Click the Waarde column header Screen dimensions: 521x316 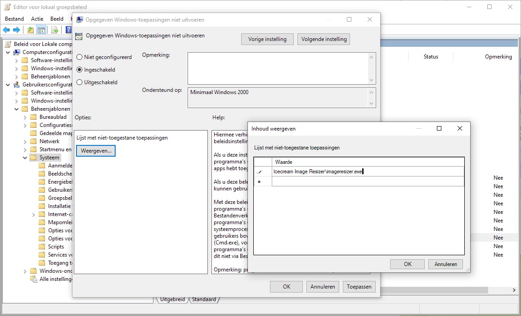368,162
